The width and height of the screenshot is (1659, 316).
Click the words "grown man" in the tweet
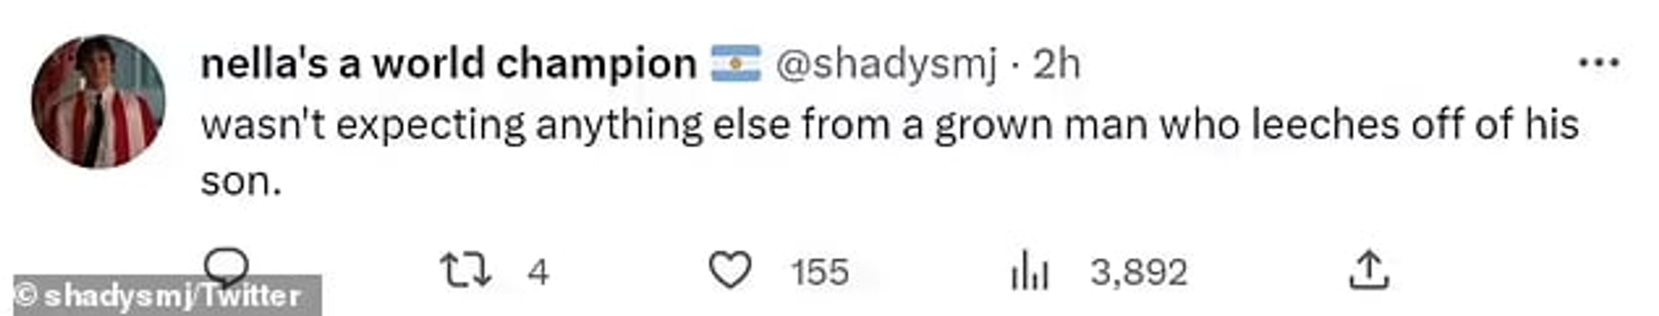1041,125
